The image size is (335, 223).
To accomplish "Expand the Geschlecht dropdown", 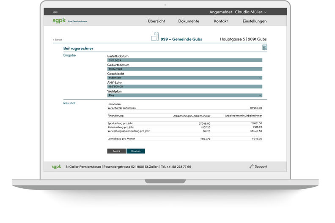I will tap(185, 78).
